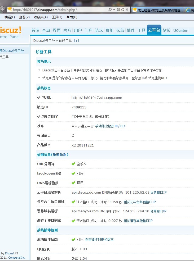Click the QQ互联 version 1.03 text
Image resolution: width=194 pixels, height=261 pixels.
(79, 249)
